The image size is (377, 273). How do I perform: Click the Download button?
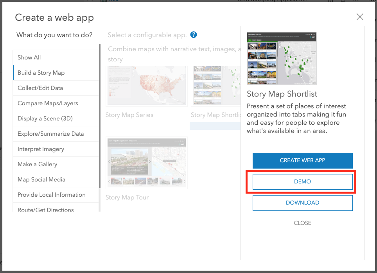[302, 203]
